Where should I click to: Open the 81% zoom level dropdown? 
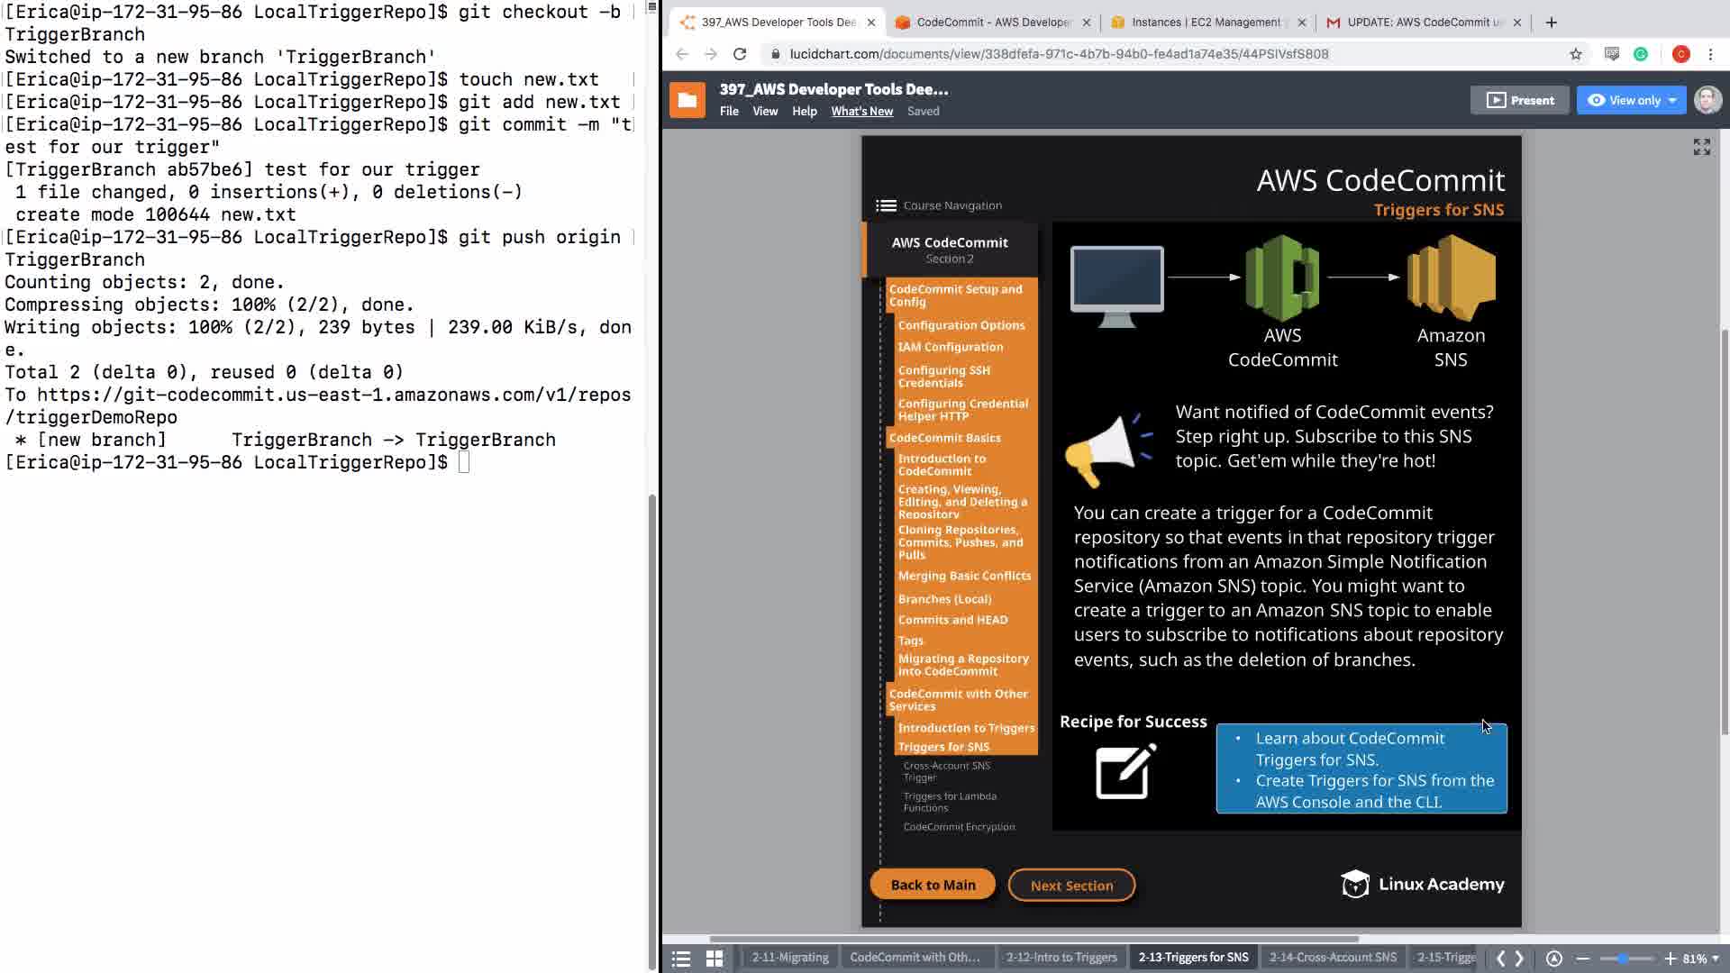[x=1699, y=959]
